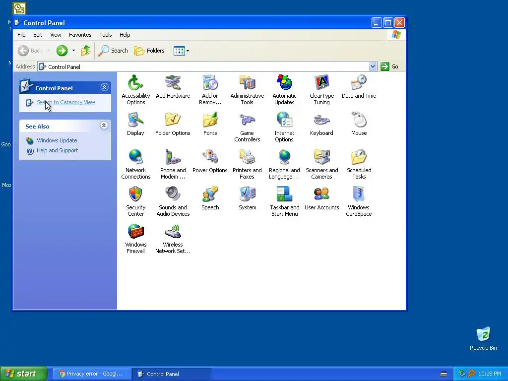Screen dimensions: 508x381
Task: Select the Recycle Bin desktop icon
Action: click(483, 338)
